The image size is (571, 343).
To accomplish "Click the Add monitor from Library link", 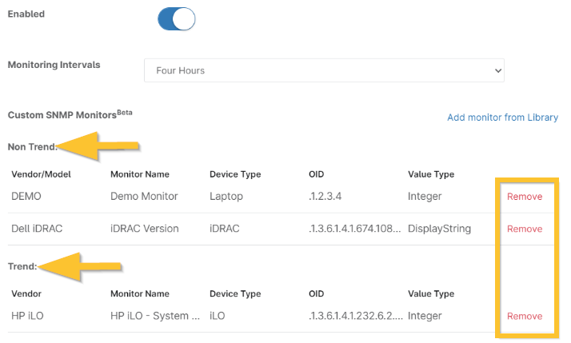I will [502, 118].
